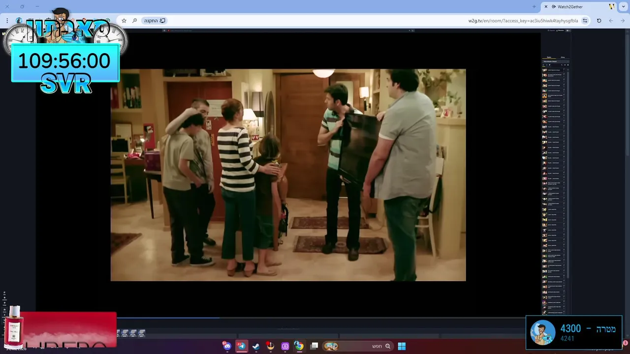Play the second video thumbnail in playlist

[x=545, y=75]
